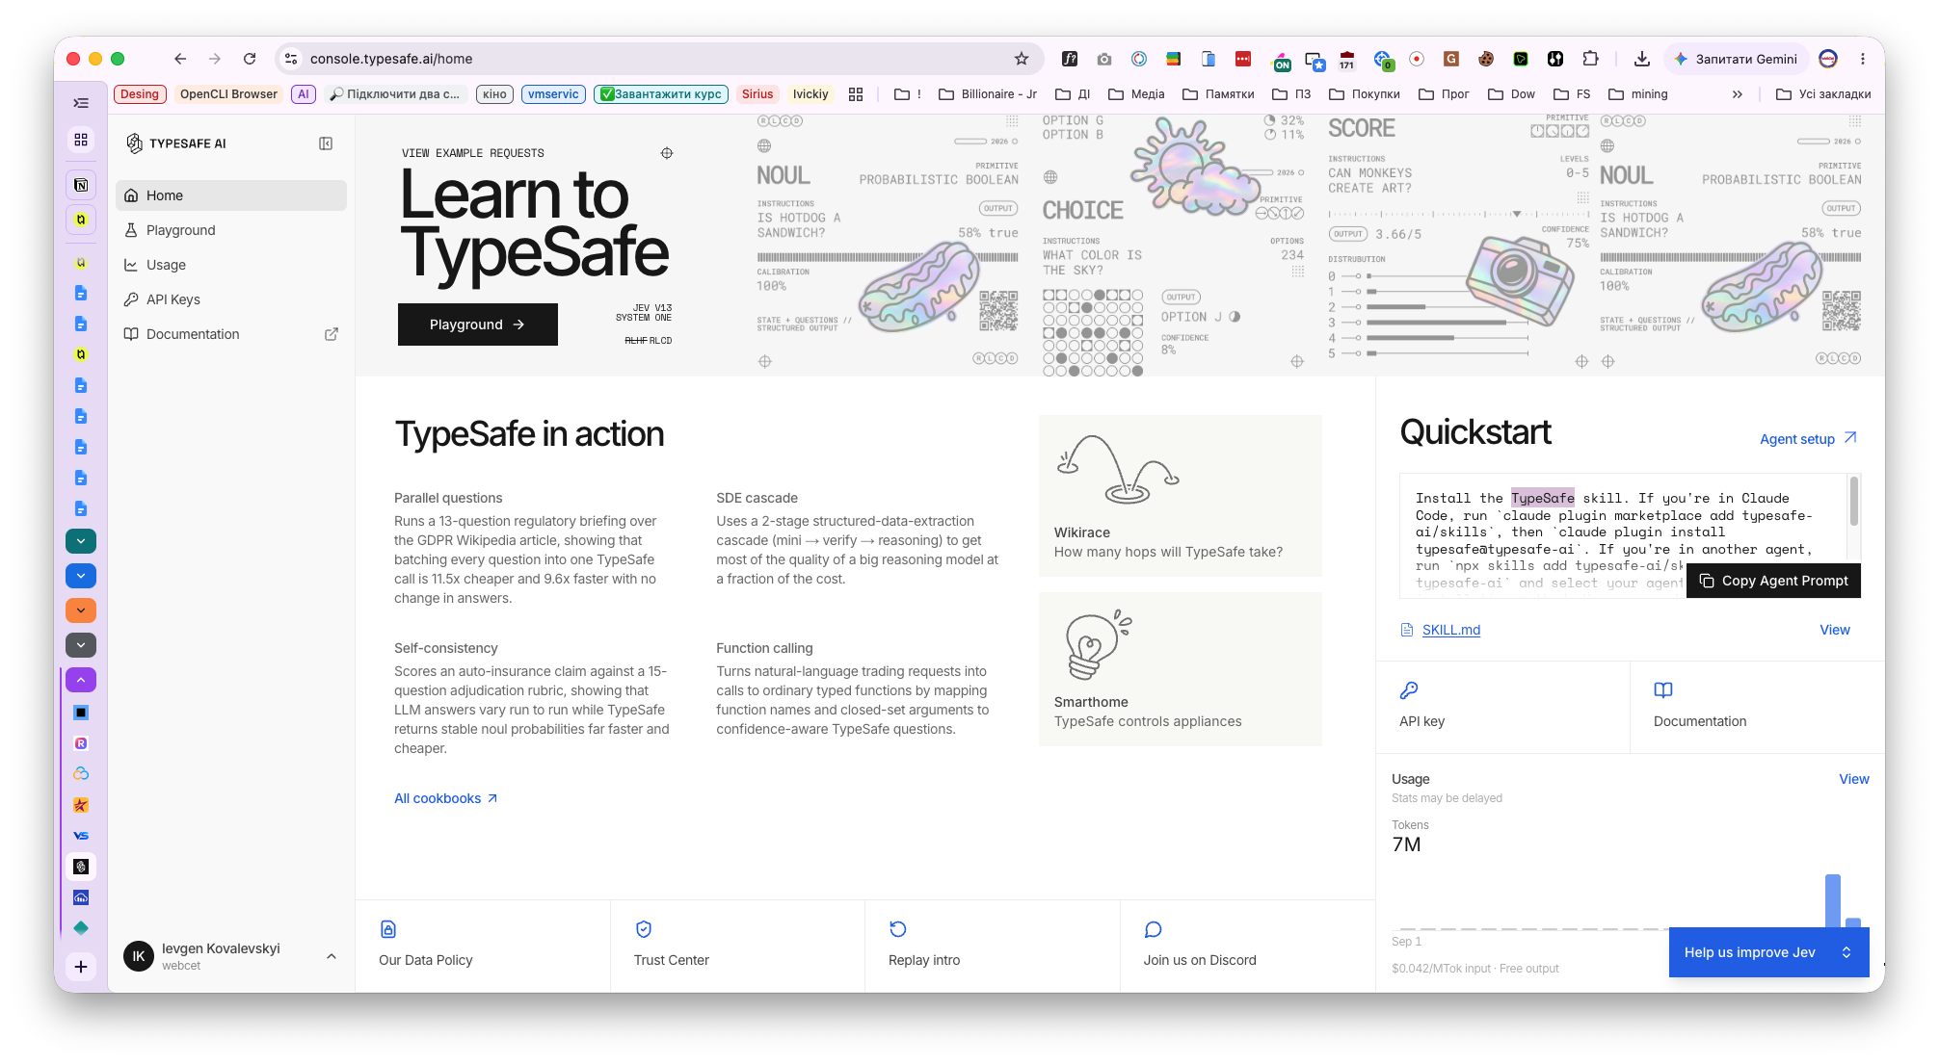Open the Our Data Policy icon
This screenshot has height=1064, width=1939.
388,929
